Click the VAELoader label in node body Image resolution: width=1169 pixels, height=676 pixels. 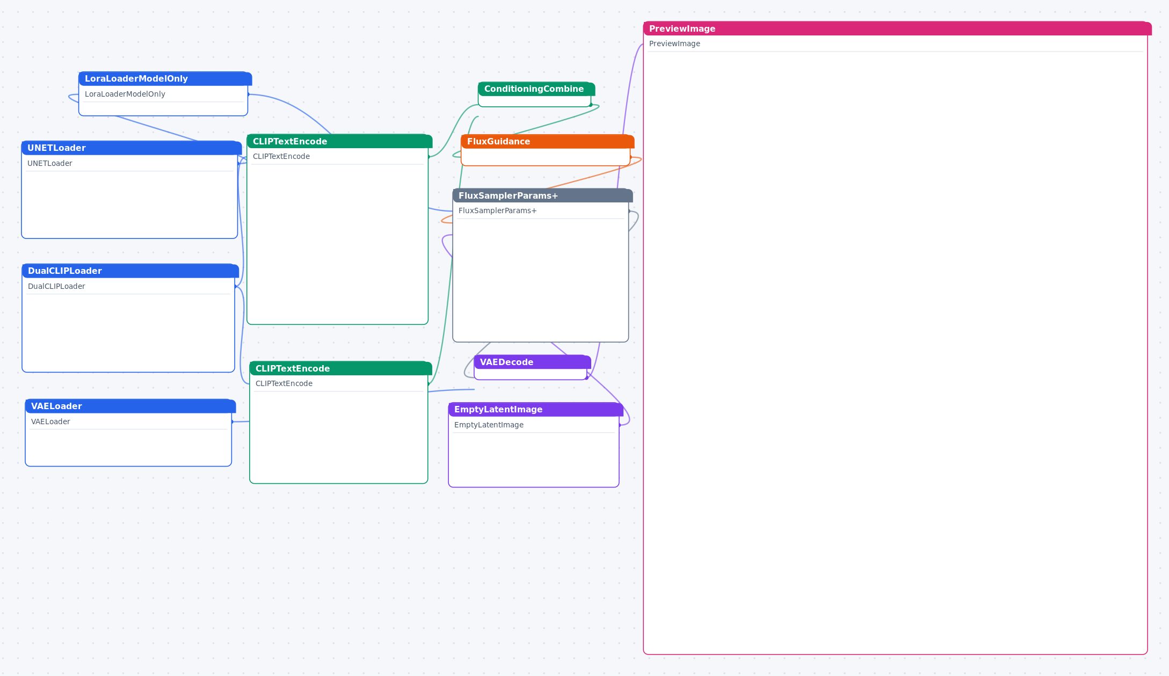point(50,421)
